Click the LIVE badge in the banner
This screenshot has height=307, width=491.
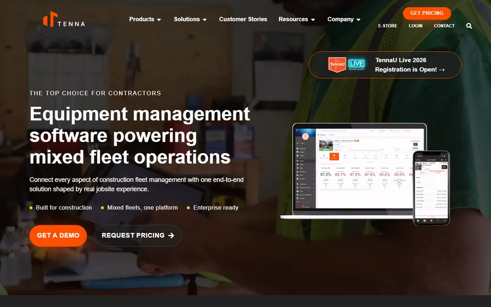pos(356,64)
